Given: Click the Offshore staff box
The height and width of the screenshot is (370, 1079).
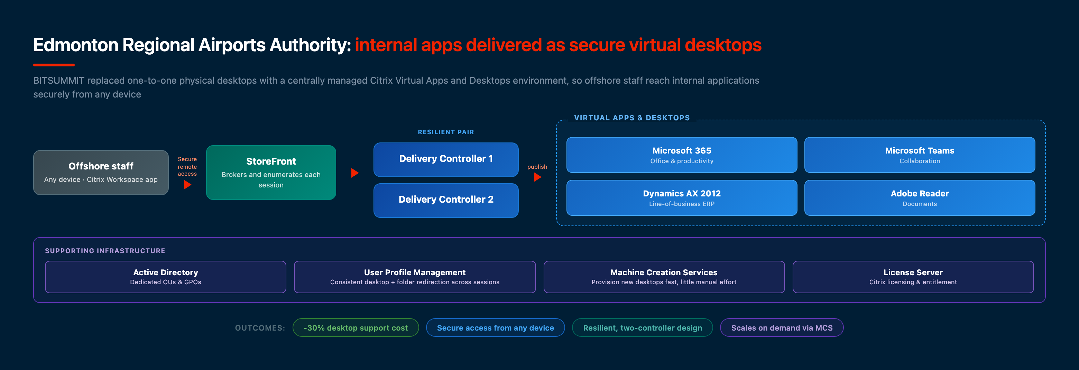Looking at the screenshot, I should (x=101, y=173).
